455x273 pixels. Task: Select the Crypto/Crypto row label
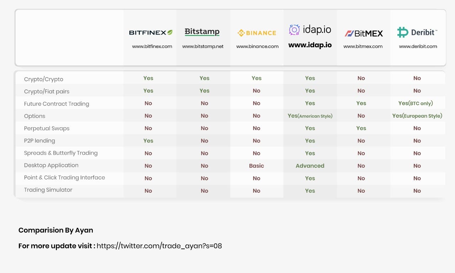[x=44, y=79]
